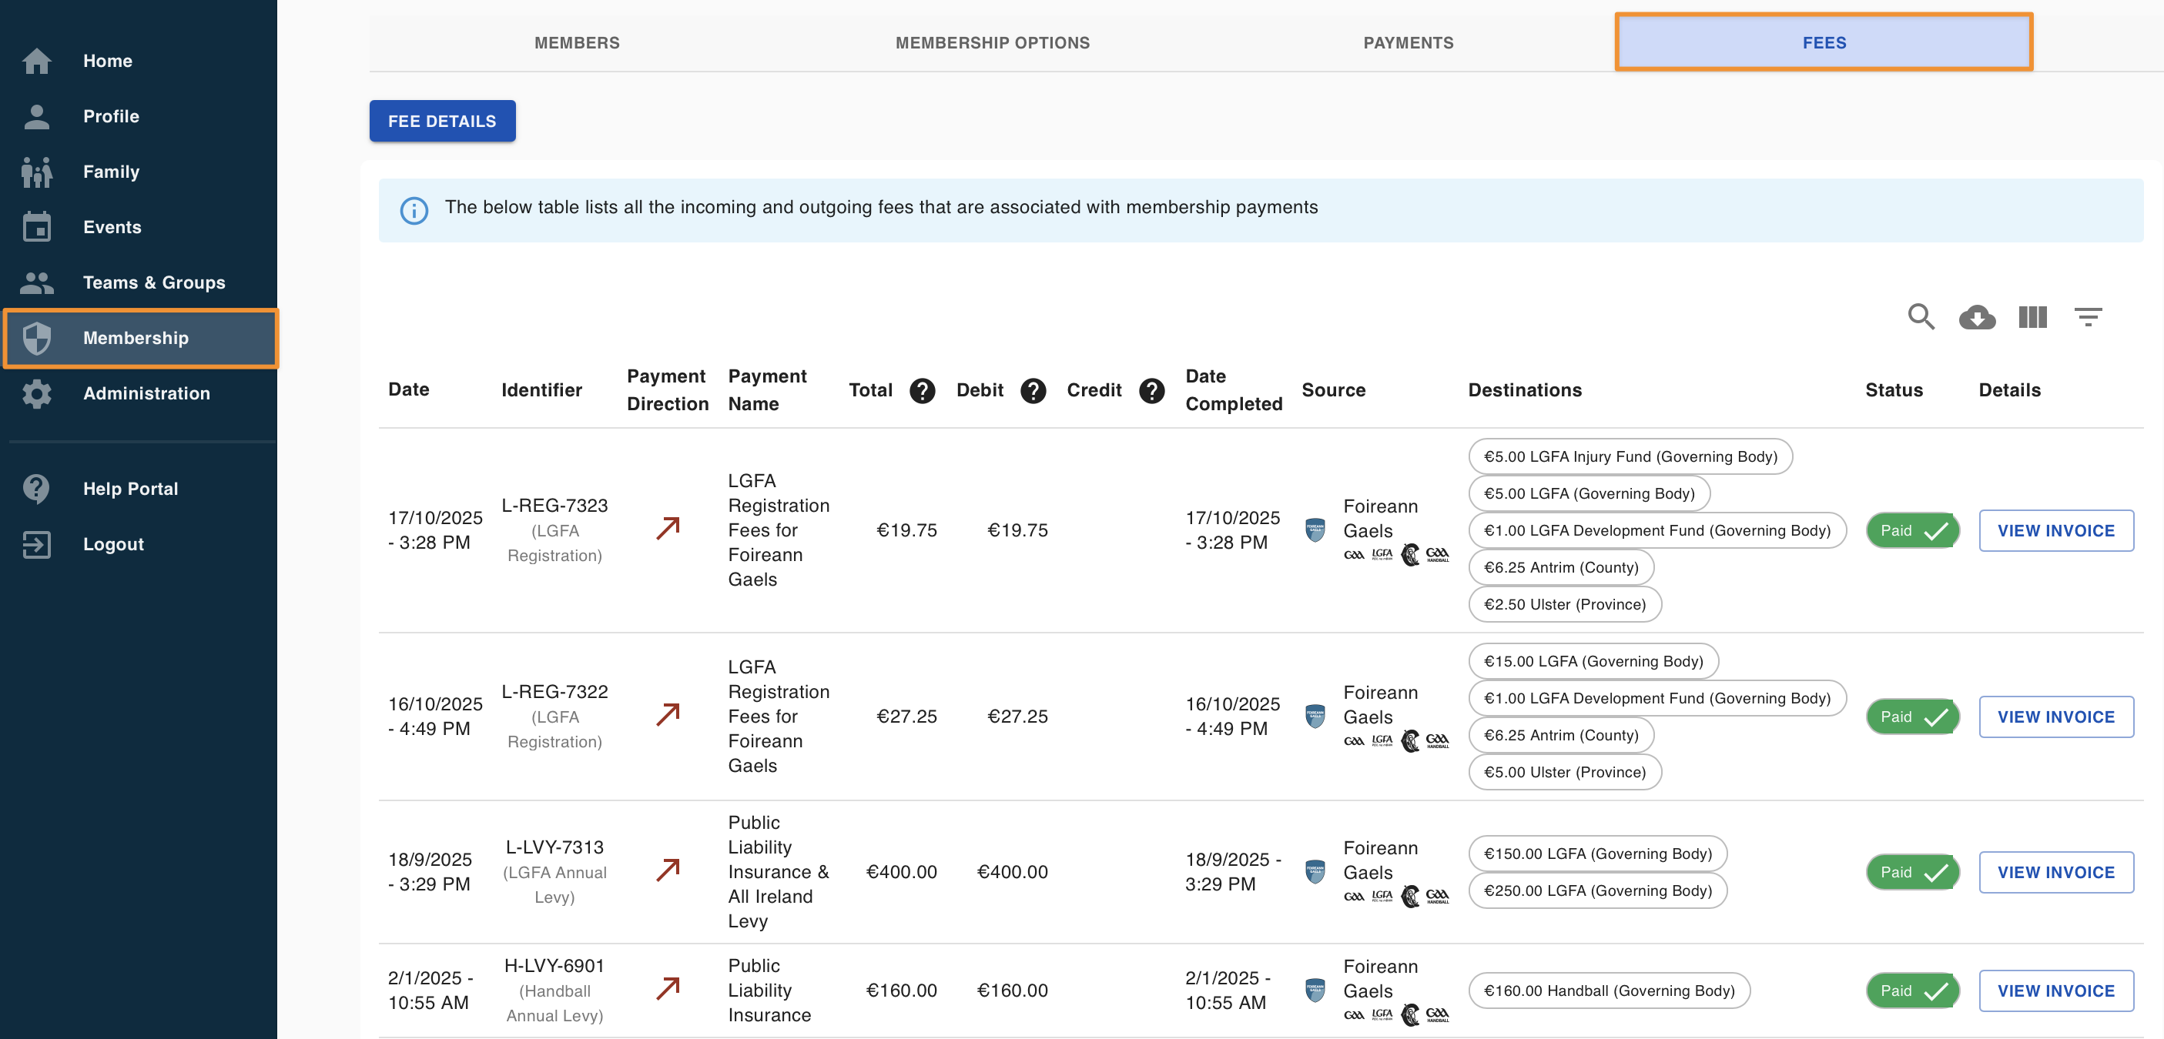
Task: Click the Administration gear icon
Action: point(37,393)
